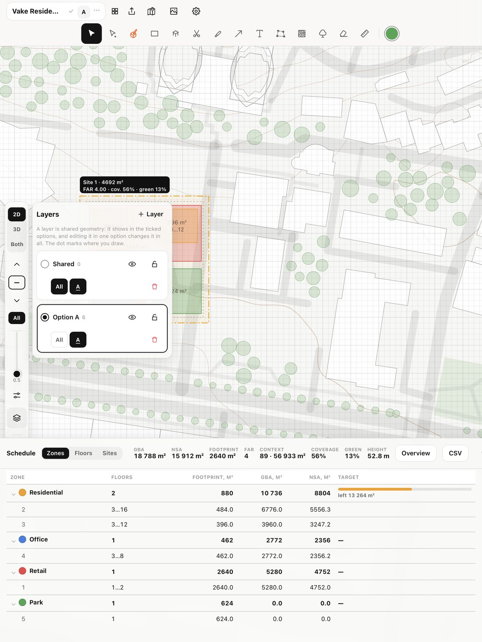Click the Site 1 info label on map
Screen dimensions: 482x642
coord(124,185)
